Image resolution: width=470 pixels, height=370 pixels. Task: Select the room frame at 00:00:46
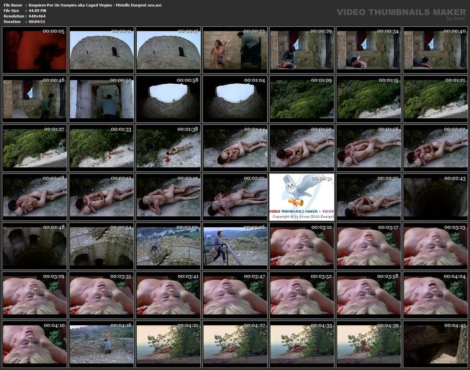pos(35,99)
